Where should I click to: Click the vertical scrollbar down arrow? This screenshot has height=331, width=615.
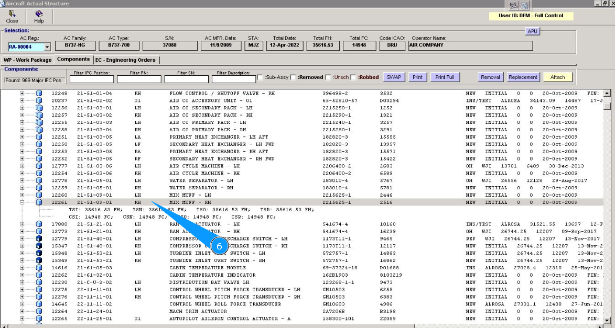pyautogui.click(x=607, y=321)
